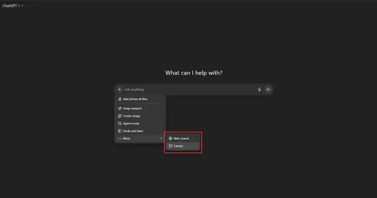
Task: Choose the Create image menu label
Action: point(131,116)
